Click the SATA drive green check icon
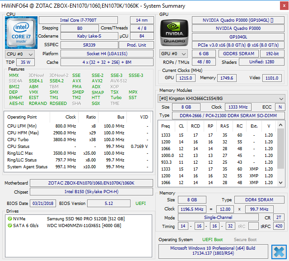The width and height of the screenshot is (289, 261). pos(9,225)
